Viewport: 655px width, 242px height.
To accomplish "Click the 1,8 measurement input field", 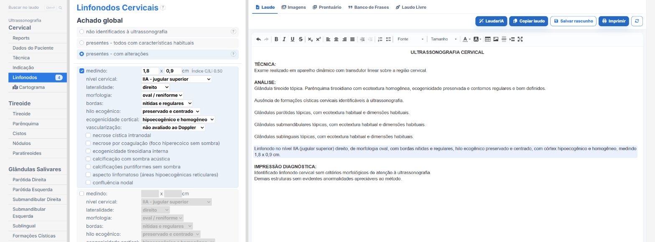I will pyautogui.click(x=150, y=71).
